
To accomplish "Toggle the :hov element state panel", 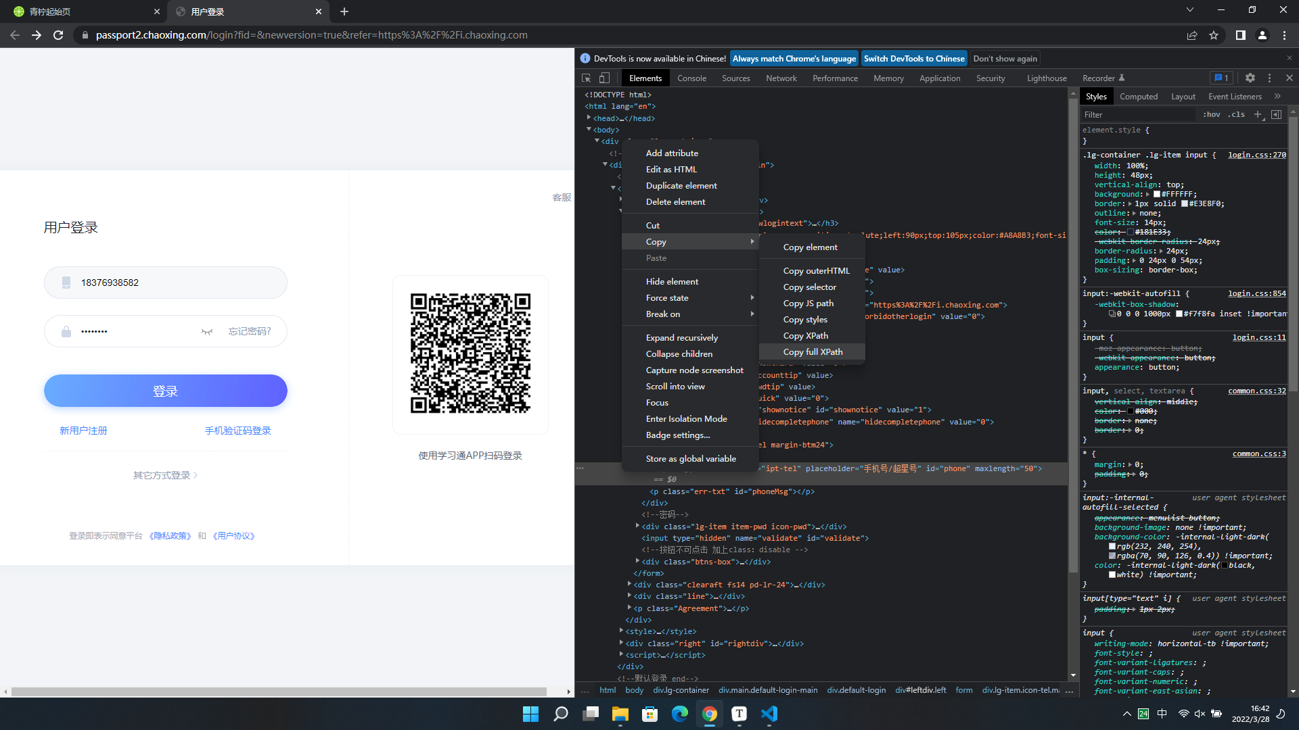I will pos(1211,114).
